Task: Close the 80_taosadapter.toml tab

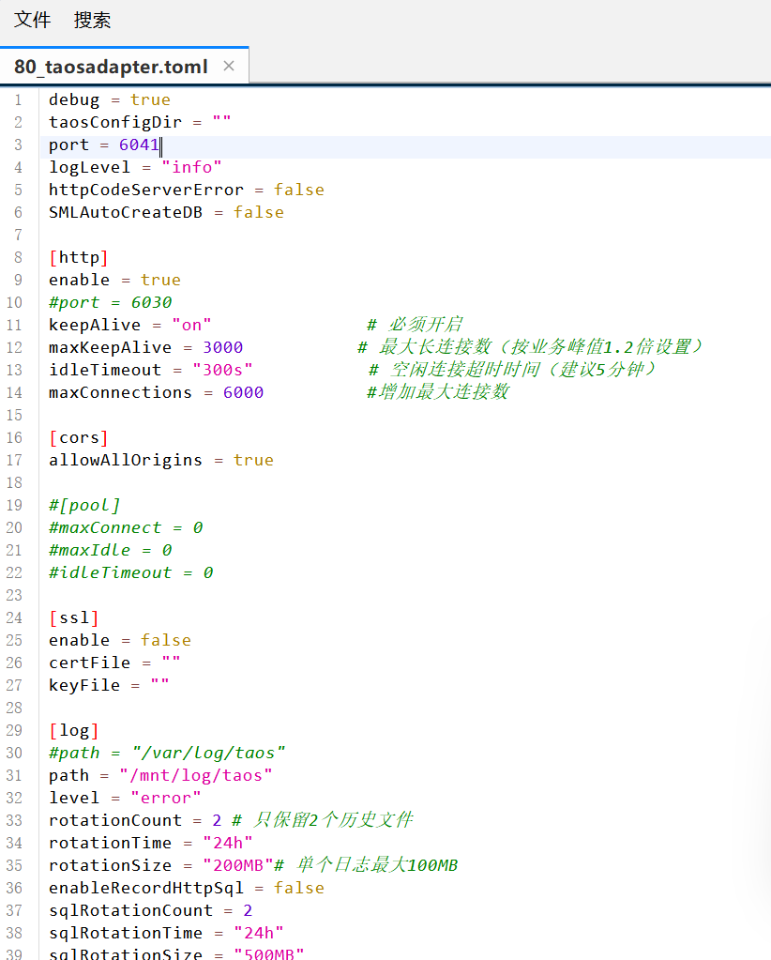Action: tap(229, 66)
